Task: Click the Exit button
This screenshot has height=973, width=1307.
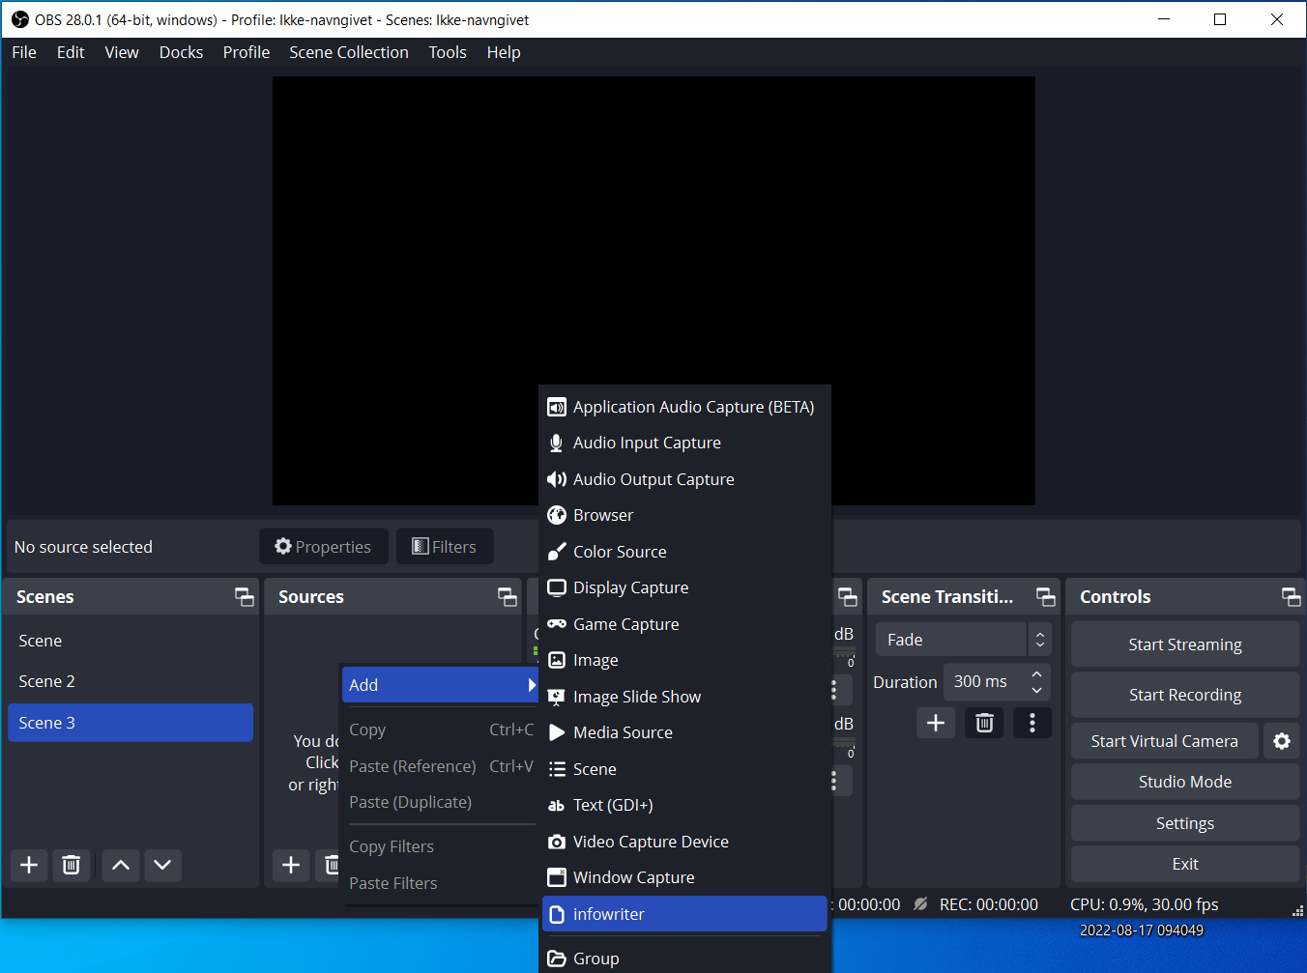Action: point(1185,864)
